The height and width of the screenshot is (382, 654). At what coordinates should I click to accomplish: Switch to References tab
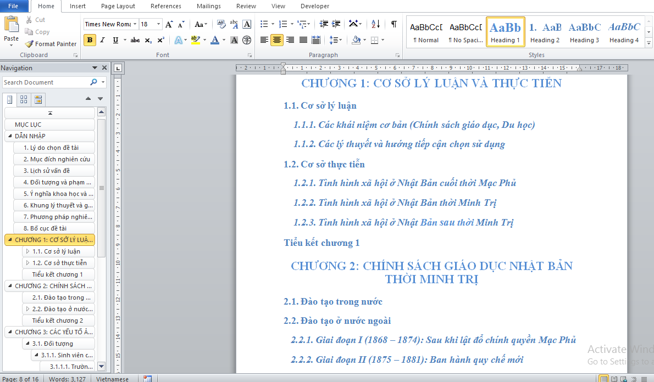165,6
